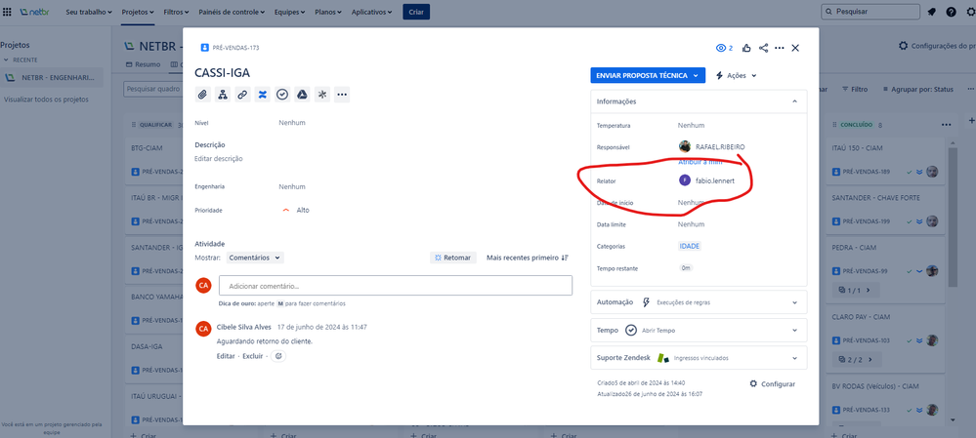Click the IDADE category tag

coord(689,246)
